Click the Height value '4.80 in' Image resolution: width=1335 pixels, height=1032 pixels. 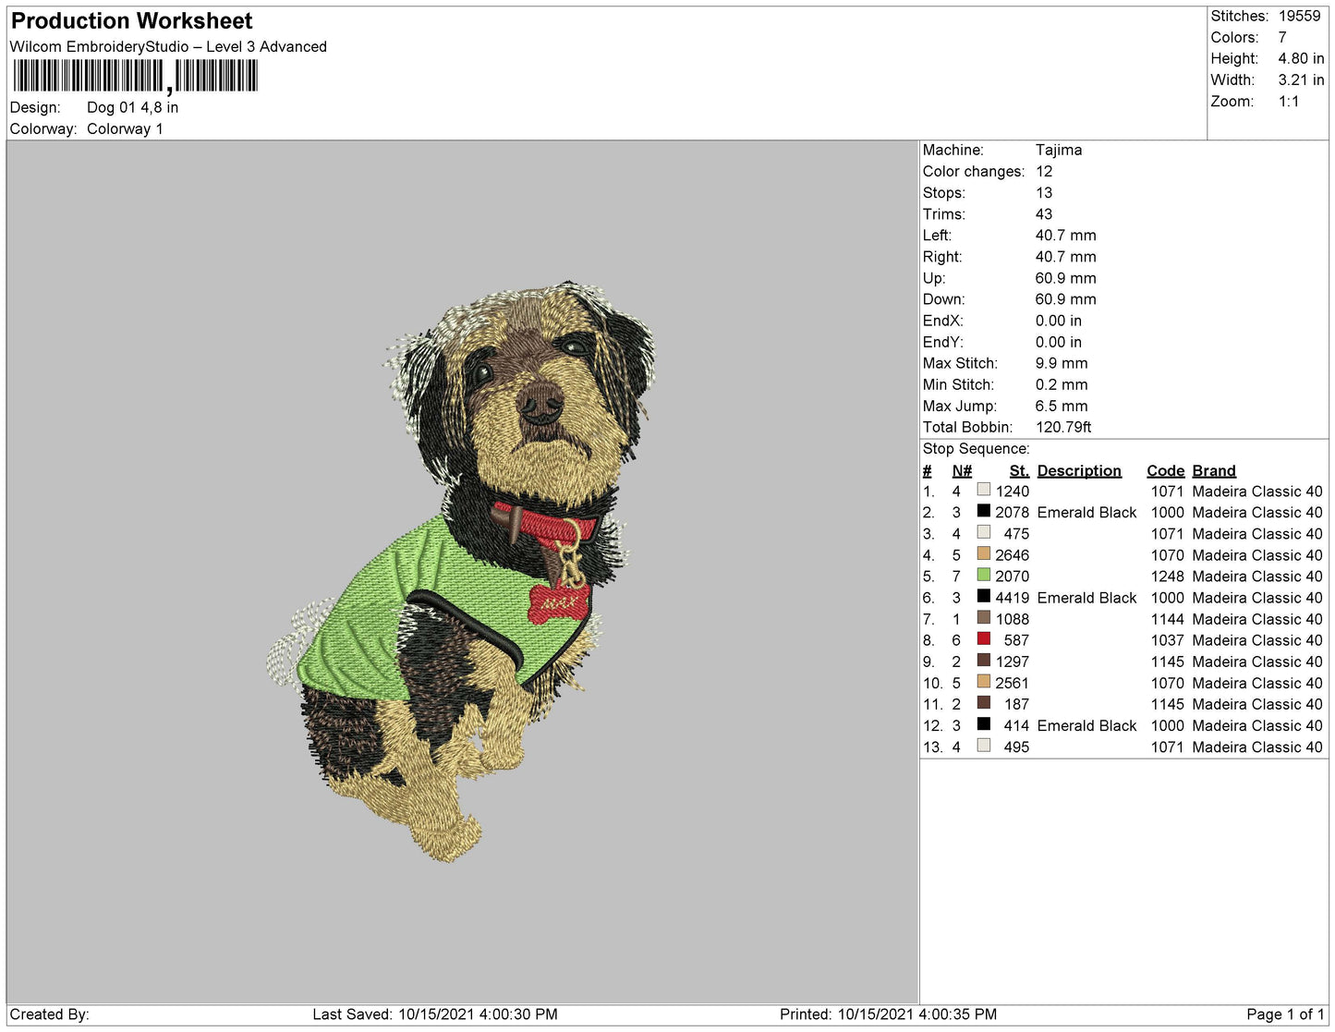click(x=1301, y=58)
